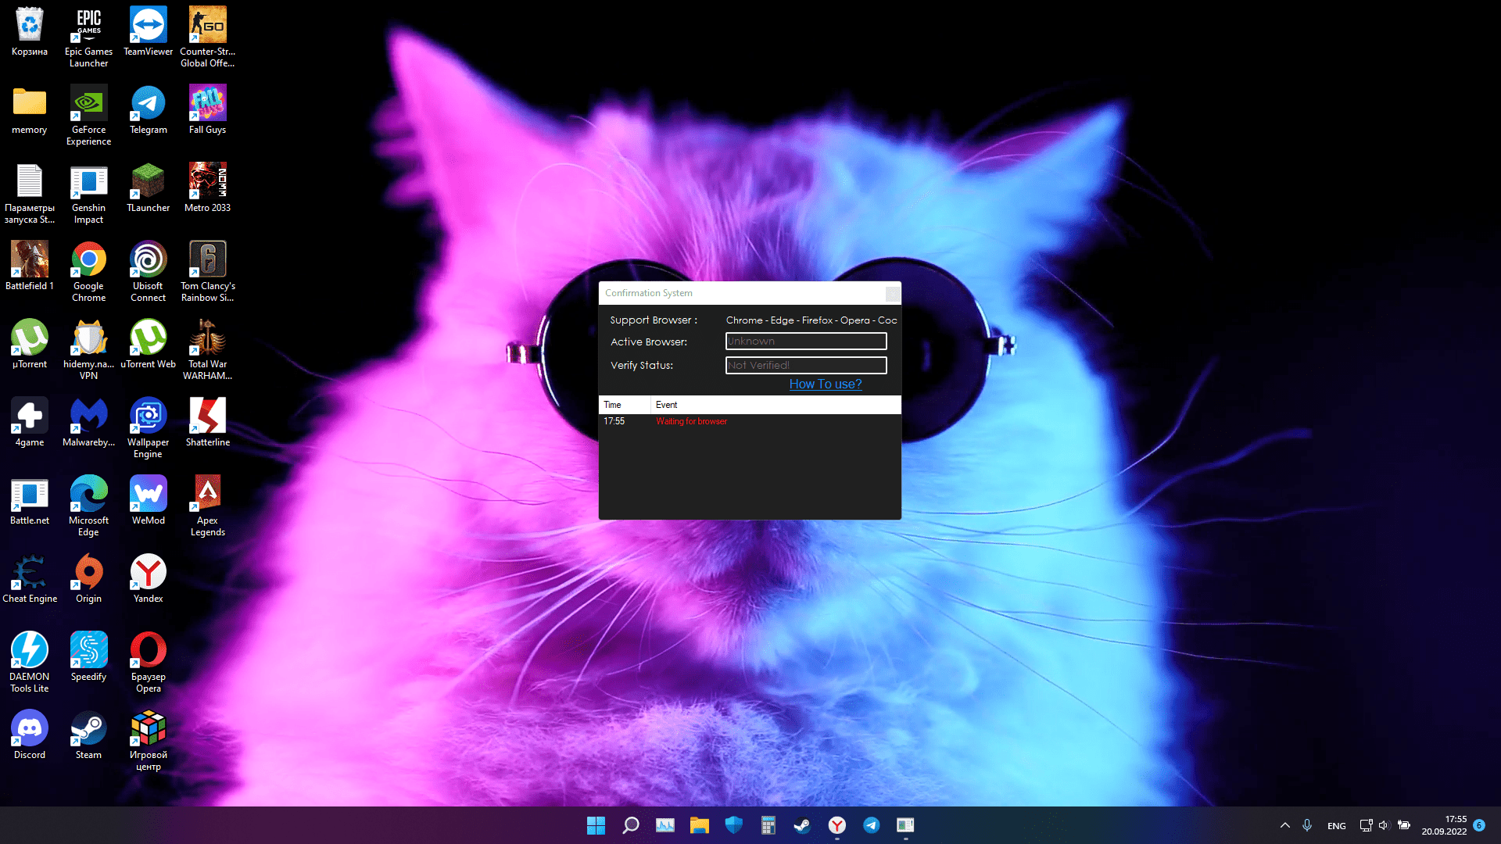Select GeForce Experience shortcut
1501x844 pixels.
(x=88, y=116)
